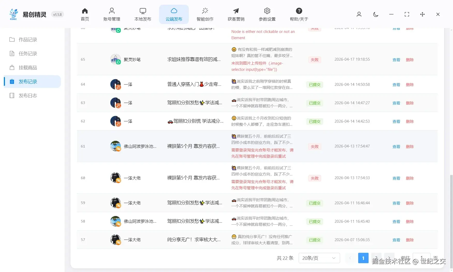Click 查看 for record 63
This screenshot has width=453, height=272.
pyautogui.click(x=396, y=103)
